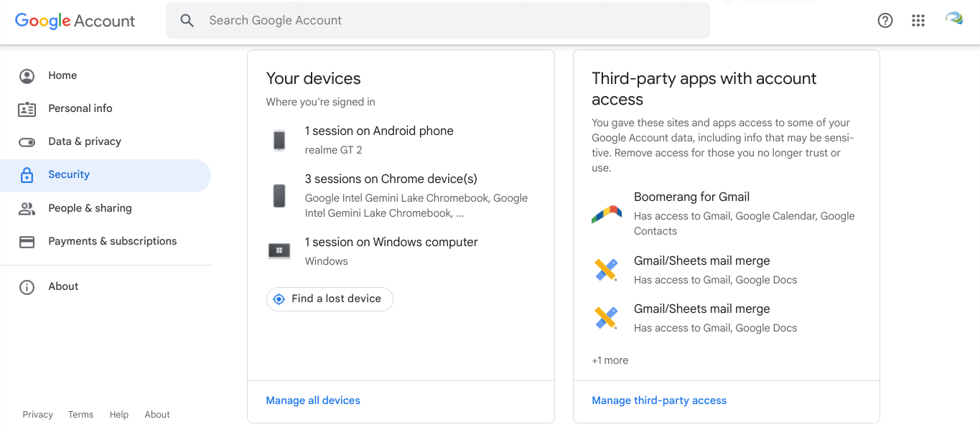Click the second Gmail/Sheets mail merge icon
The width and height of the screenshot is (980, 432).
[607, 318]
